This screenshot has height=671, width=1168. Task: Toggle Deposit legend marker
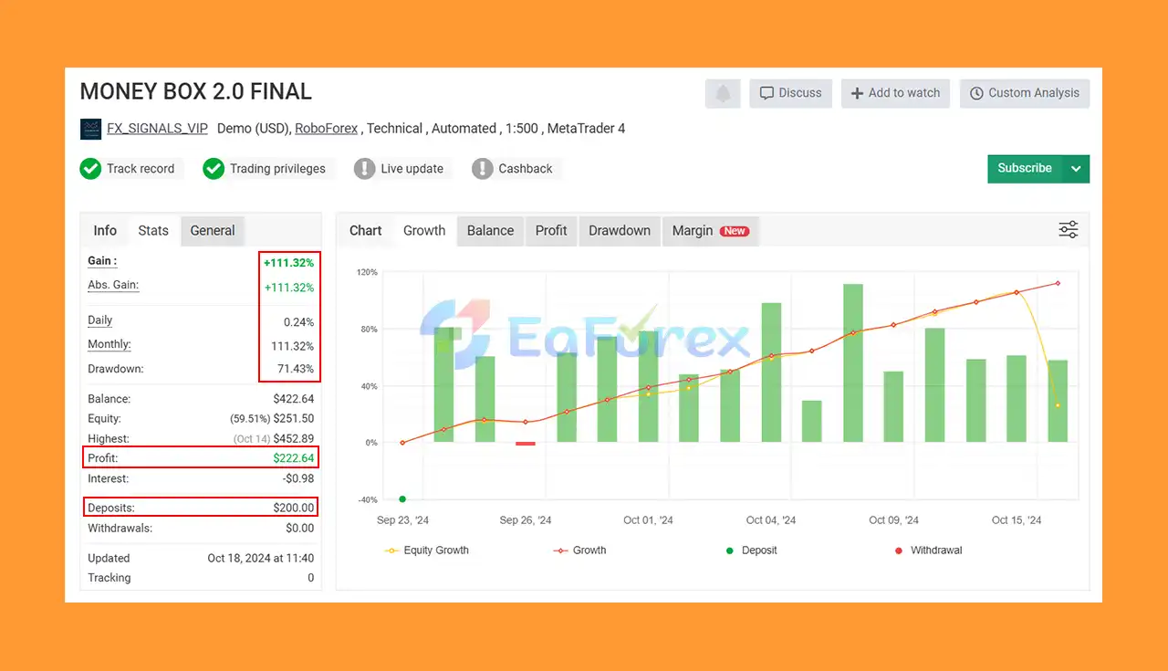pos(728,550)
